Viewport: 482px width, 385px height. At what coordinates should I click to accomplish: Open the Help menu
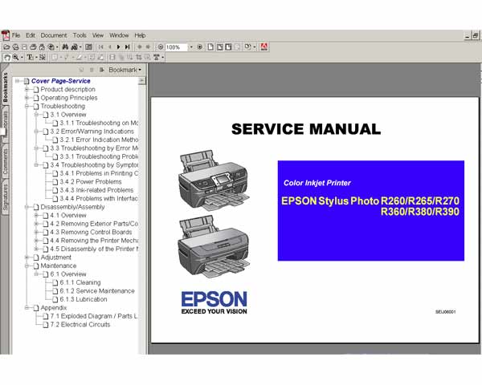pos(140,35)
